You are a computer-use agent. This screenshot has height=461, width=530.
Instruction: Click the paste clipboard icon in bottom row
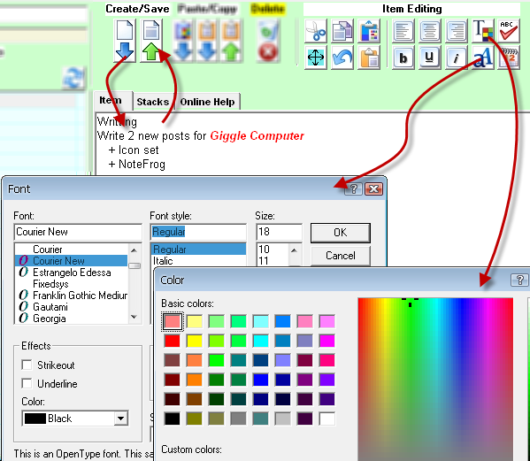369,58
